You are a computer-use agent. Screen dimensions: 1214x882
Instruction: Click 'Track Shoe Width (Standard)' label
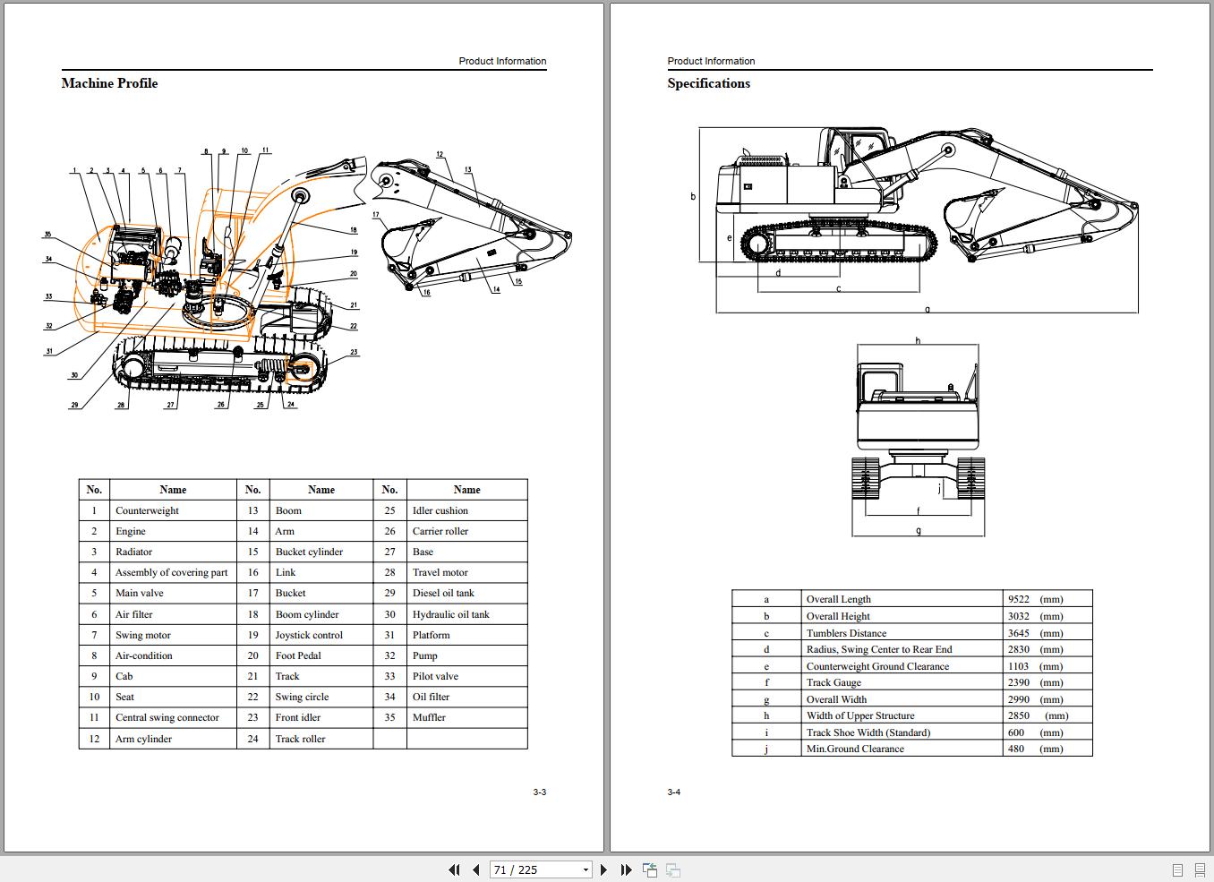click(868, 732)
